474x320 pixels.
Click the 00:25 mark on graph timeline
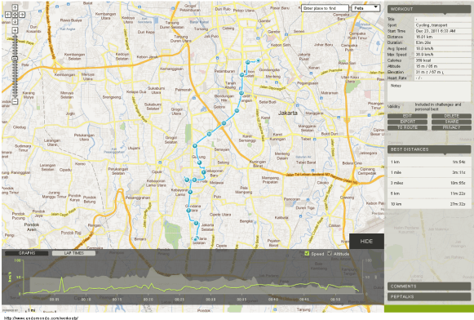(179, 300)
